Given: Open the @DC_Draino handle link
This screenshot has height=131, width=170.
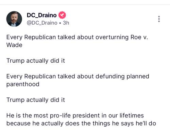Looking at the screenshot, I should tap(42, 23).
